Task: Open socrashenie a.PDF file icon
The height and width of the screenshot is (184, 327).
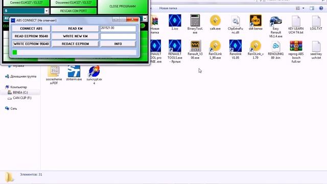Action: [x=54, y=71]
